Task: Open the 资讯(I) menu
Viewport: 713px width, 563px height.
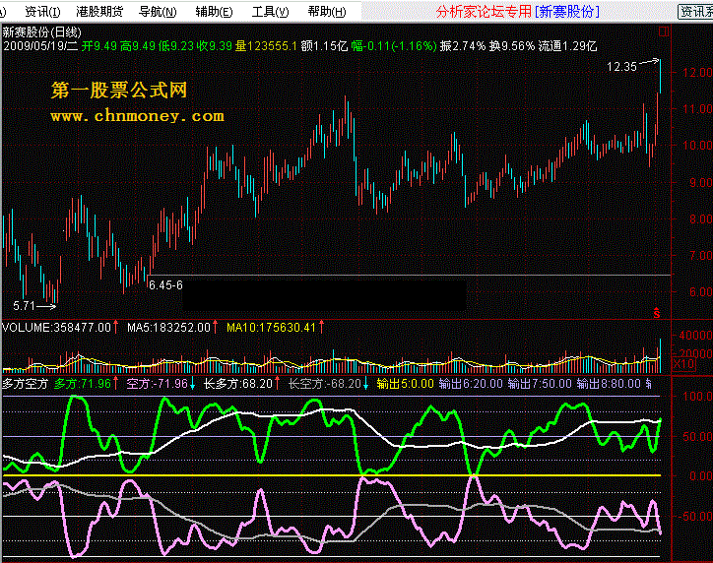Action: [42, 12]
